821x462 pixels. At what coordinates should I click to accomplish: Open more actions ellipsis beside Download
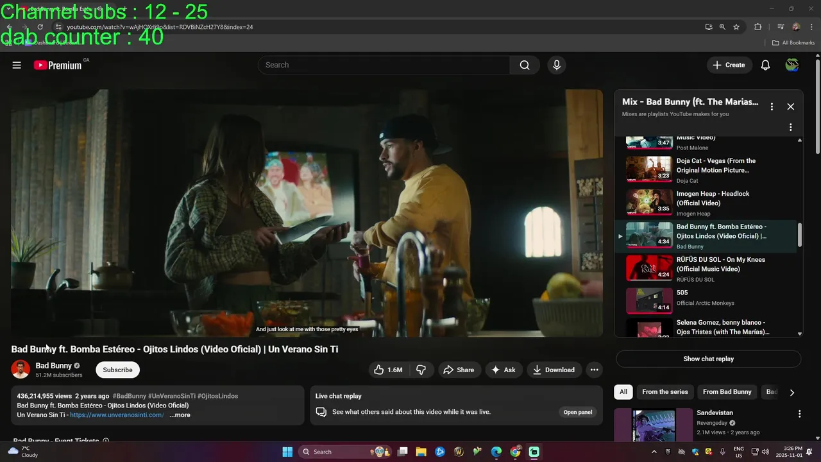coord(594,370)
